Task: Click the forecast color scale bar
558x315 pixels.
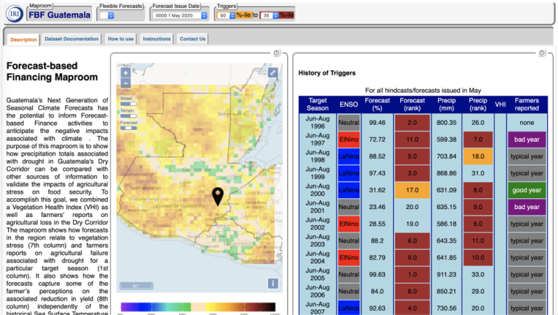Action: click(x=198, y=306)
